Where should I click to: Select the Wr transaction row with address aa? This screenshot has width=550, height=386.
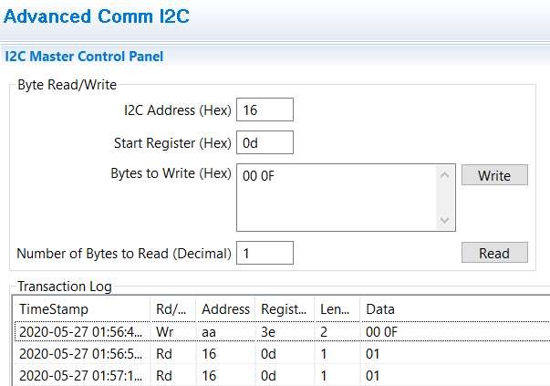point(283,331)
